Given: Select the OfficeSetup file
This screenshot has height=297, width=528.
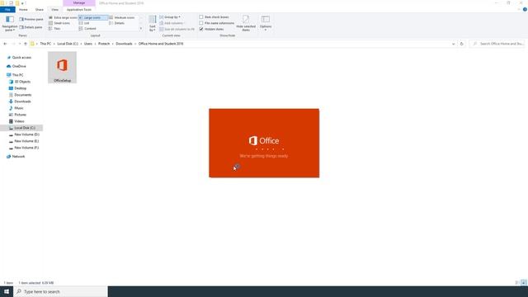Looking at the screenshot, I should (63, 68).
